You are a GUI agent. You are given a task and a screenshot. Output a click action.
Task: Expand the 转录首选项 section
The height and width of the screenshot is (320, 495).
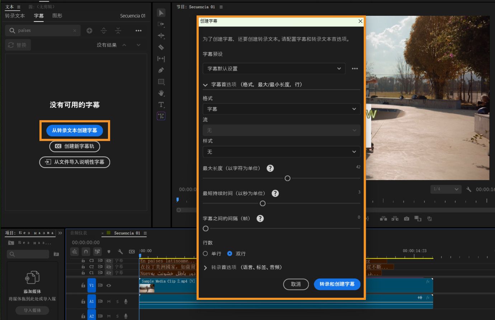pyautogui.click(x=205, y=267)
